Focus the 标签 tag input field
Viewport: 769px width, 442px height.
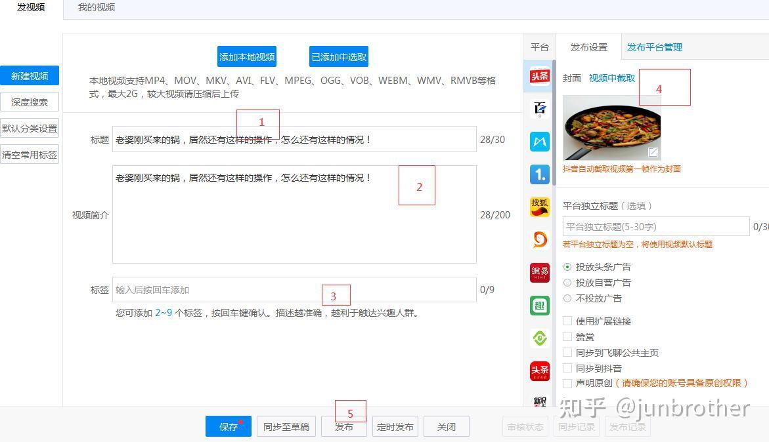point(294,289)
